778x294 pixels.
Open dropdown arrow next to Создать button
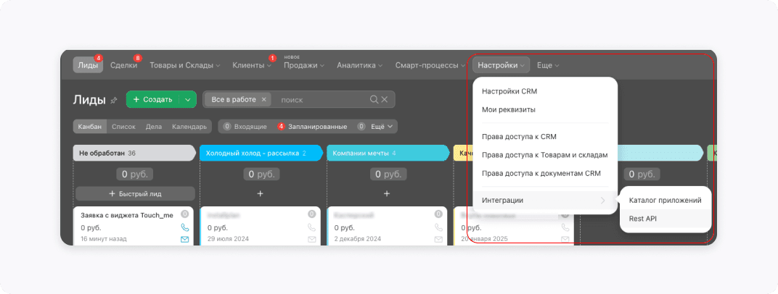(187, 99)
